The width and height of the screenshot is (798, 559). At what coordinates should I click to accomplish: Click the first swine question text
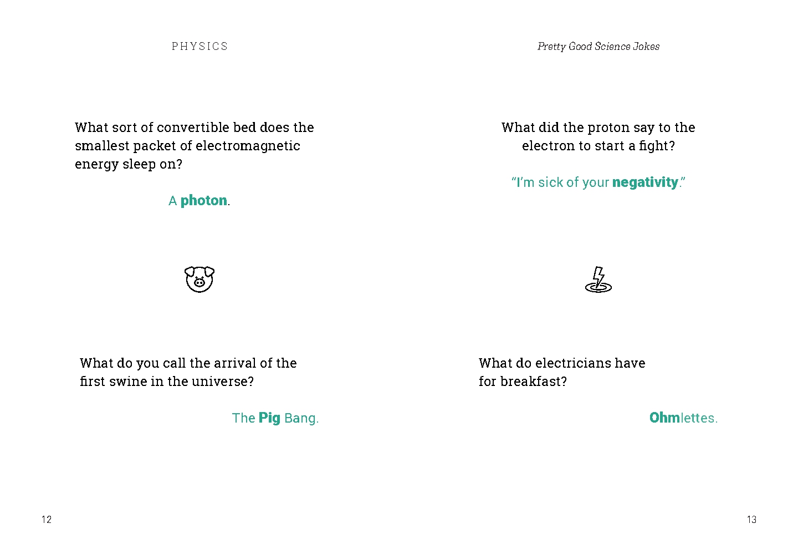(x=188, y=372)
